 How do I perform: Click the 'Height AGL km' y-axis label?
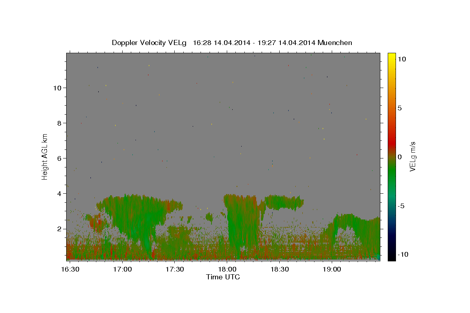pos(45,156)
